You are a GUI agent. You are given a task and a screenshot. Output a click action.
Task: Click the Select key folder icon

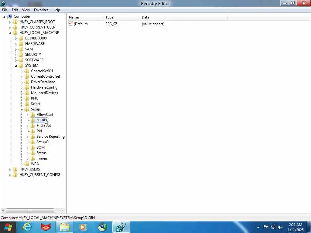(27, 104)
